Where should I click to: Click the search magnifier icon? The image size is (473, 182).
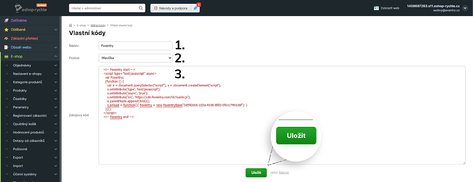(x=141, y=8)
